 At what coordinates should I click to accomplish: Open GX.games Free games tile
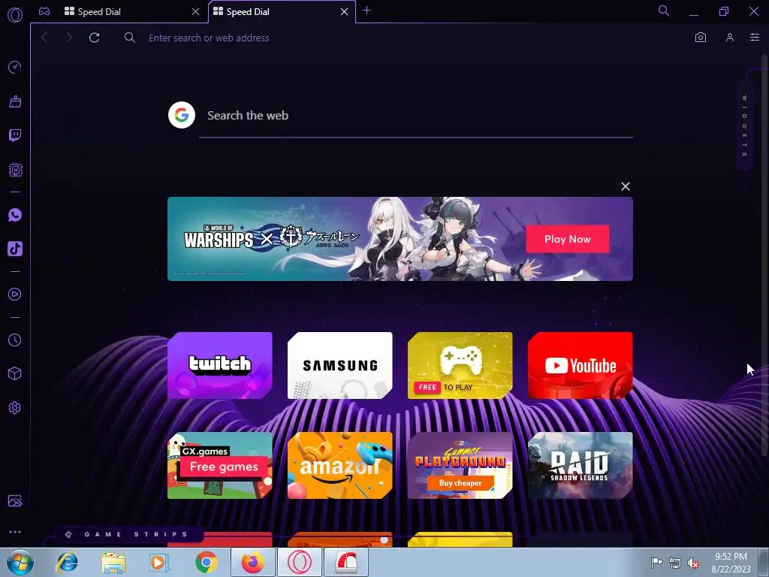click(x=220, y=466)
